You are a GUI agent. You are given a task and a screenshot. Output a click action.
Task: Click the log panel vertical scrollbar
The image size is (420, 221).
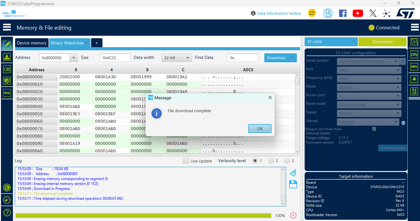click(x=283, y=186)
